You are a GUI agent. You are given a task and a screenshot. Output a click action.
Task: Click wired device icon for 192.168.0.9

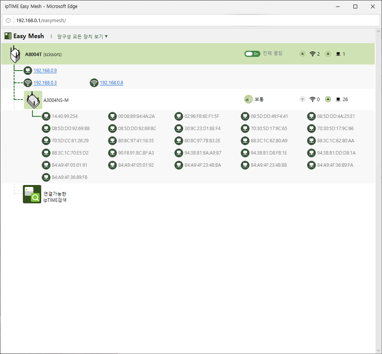[28, 71]
